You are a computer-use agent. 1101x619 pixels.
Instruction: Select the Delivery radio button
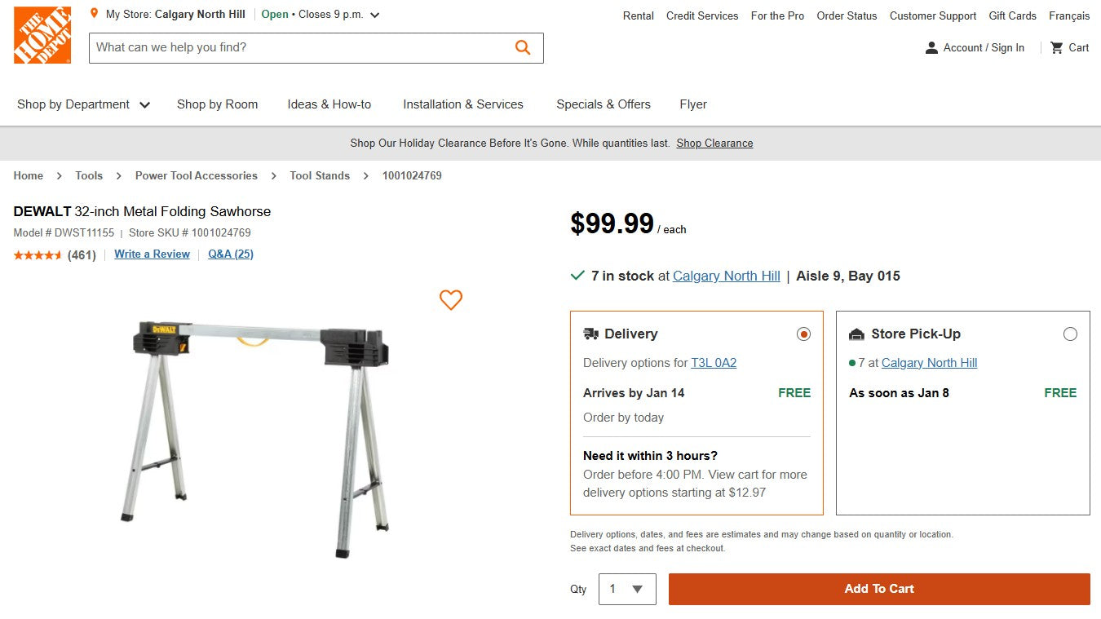pyautogui.click(x=803, y=334)
